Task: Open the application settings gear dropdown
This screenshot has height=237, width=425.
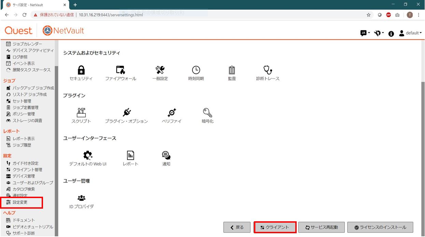Action: point(379,33)
